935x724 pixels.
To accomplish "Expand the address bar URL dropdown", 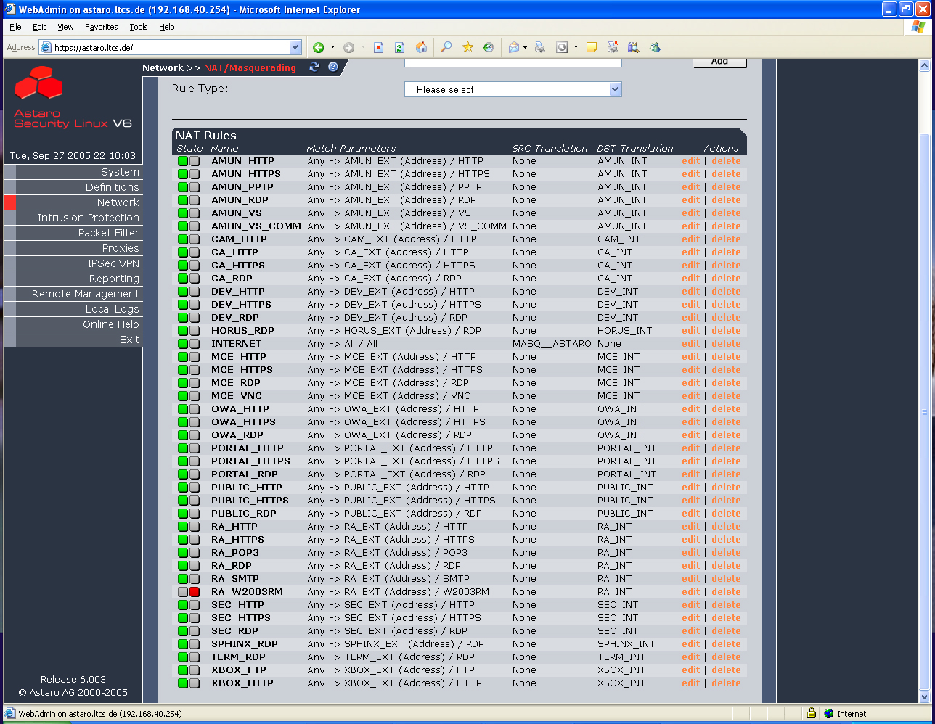I will click(x=295, y=47).
